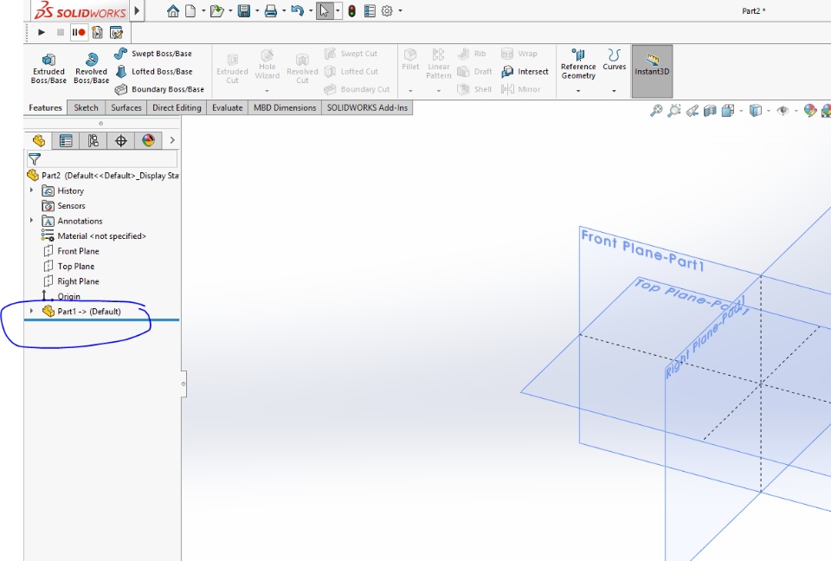The width and height of the screenshot is (831, 561).
Task: Expand the Part1 -> (Default) node
Action: tap(31, 312)
